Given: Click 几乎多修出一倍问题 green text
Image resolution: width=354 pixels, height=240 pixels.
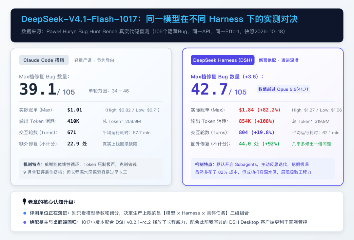Looking at the screenshot, I should click(x=312, y=144).
